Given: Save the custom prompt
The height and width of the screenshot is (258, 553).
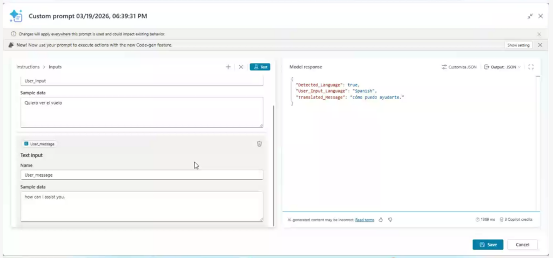Looking at the screenshot, I should [488, 245].
